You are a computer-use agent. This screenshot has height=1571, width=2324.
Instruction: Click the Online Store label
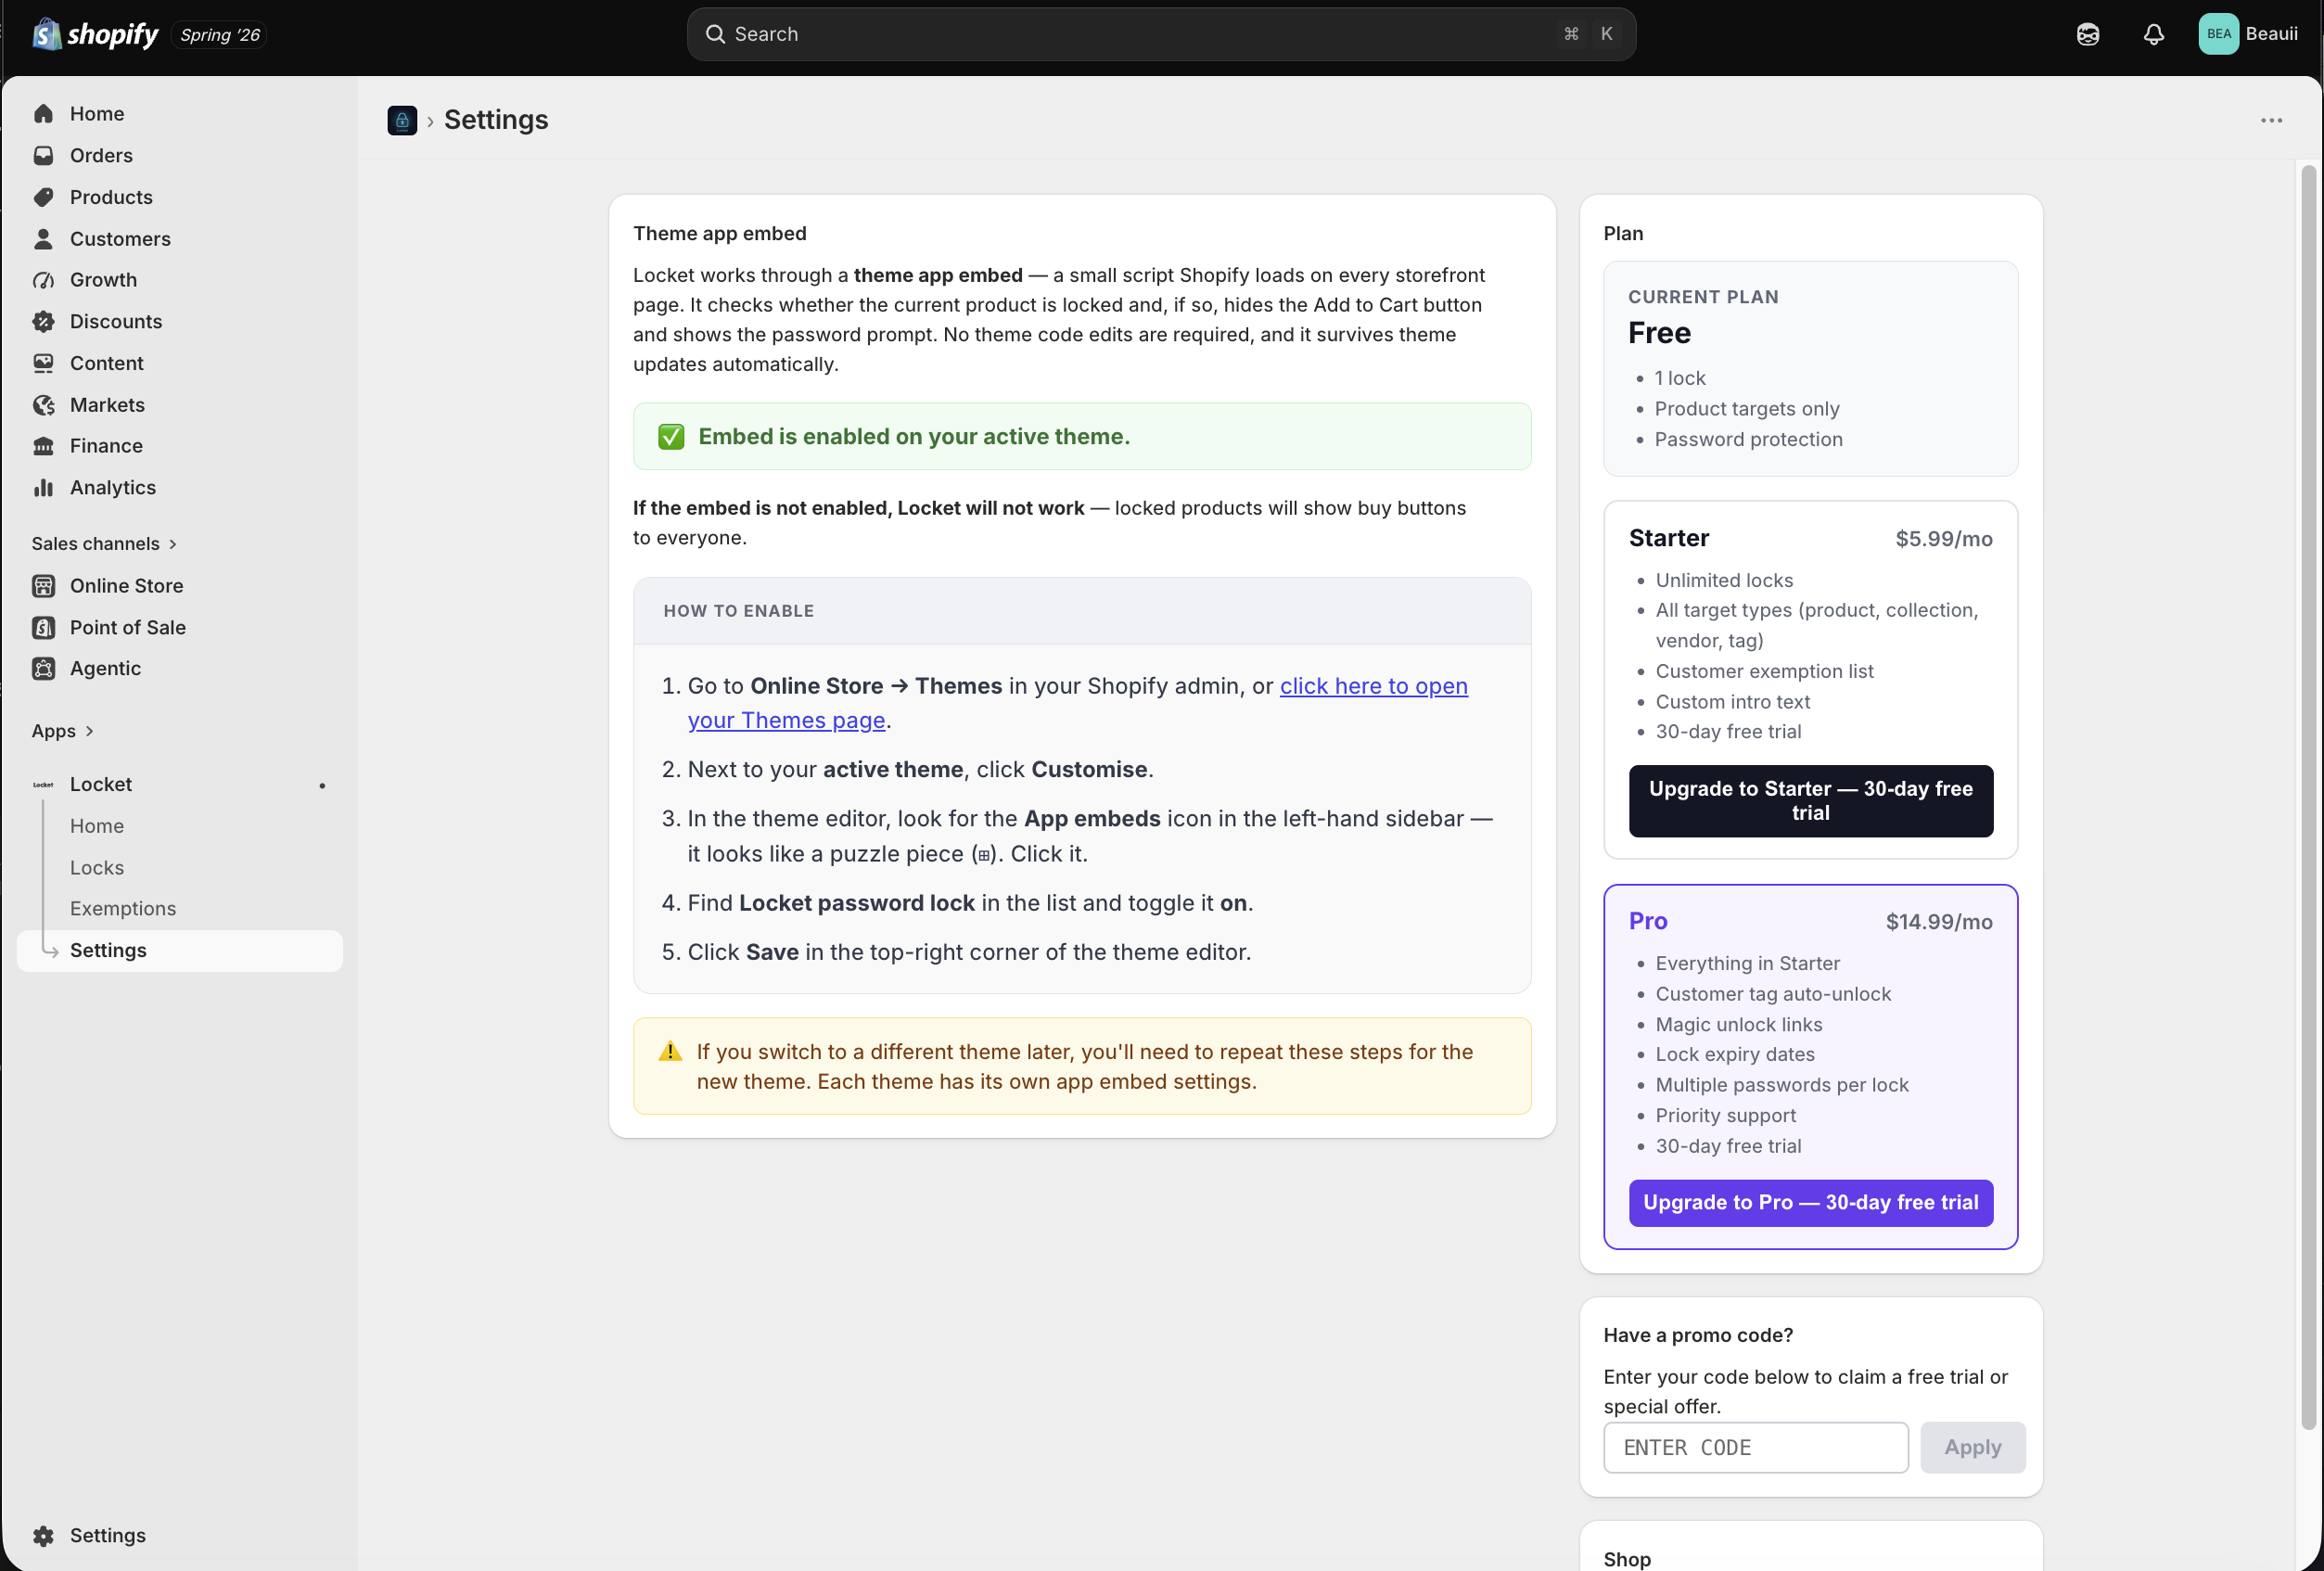[127, 586]
